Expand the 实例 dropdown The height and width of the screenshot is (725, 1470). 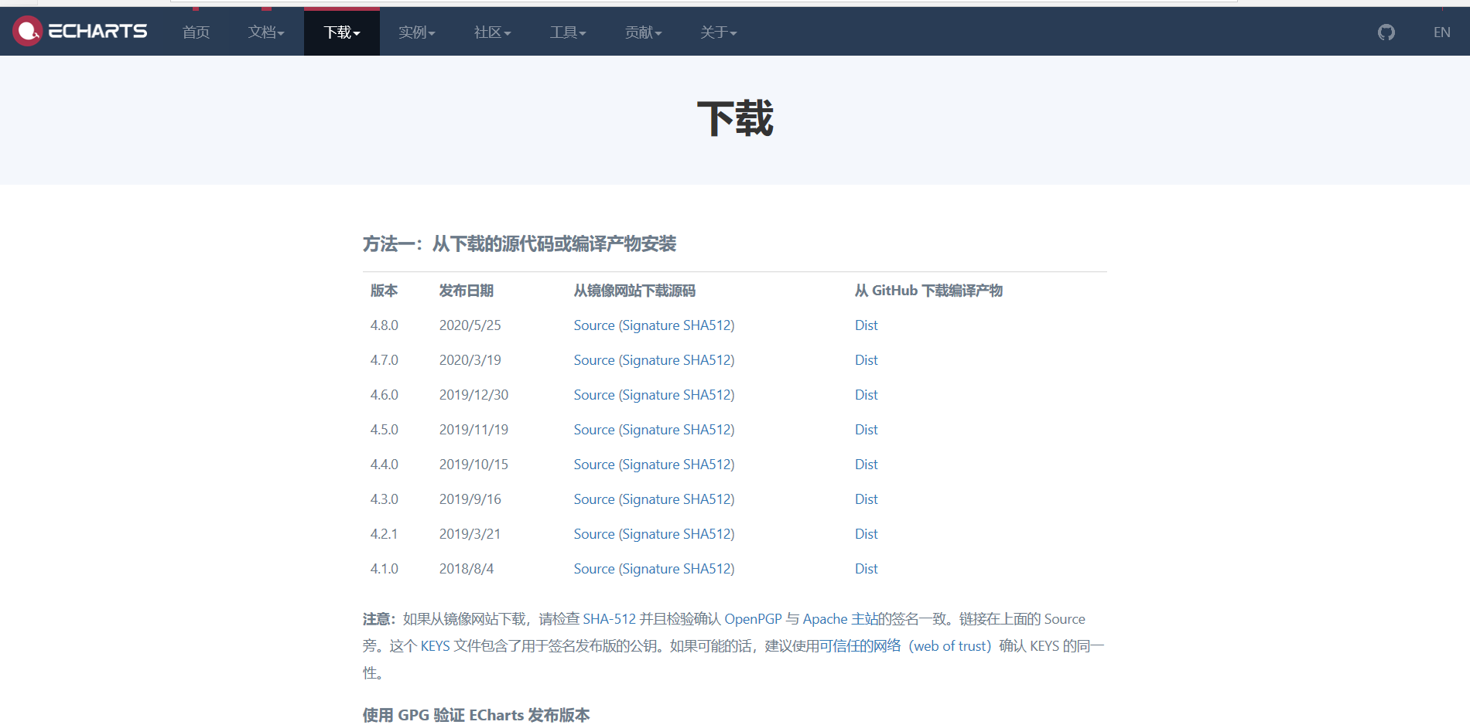click(x=417, y=32)
